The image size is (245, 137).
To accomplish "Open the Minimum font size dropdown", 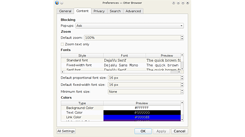I will coord(146,92).
